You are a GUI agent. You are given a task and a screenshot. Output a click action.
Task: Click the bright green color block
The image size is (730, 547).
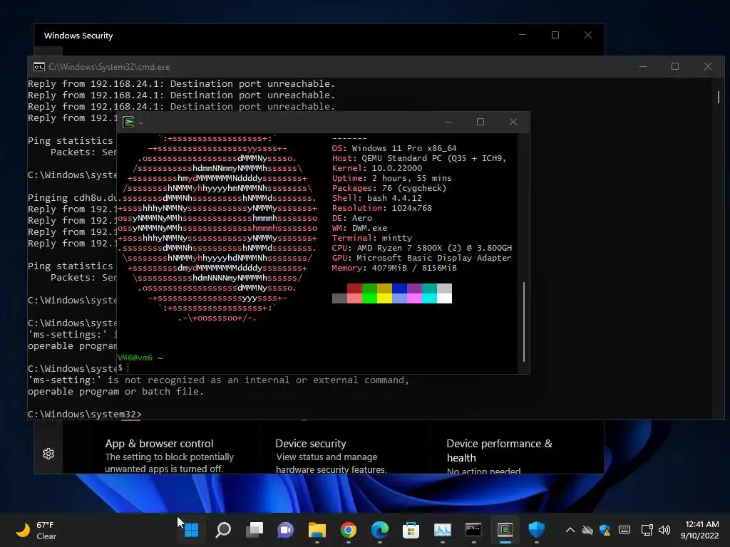[x=369, y=298]
